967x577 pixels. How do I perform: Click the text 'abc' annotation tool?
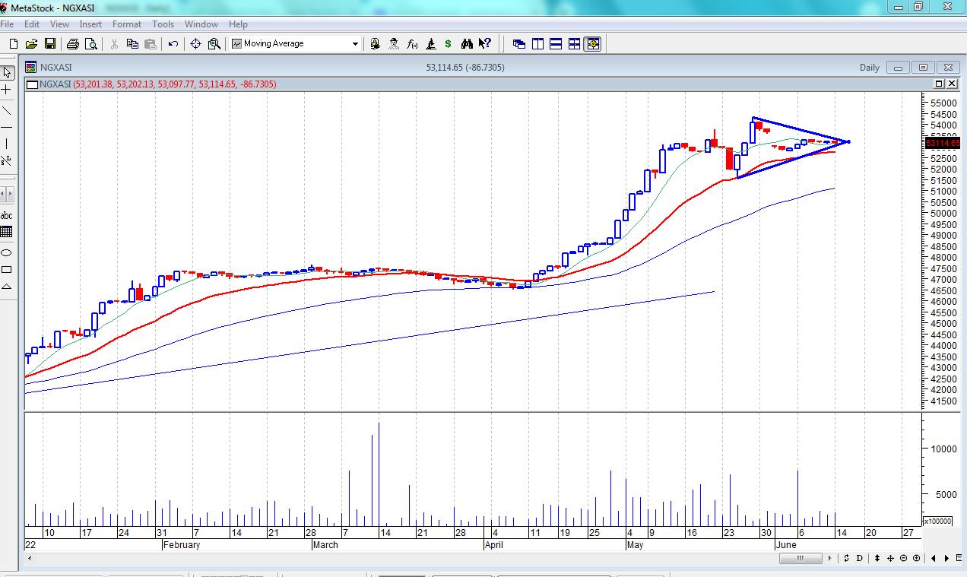7,215
